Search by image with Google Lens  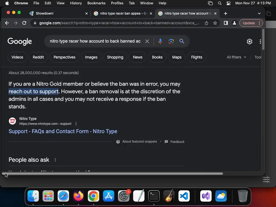tap(171, 41)
